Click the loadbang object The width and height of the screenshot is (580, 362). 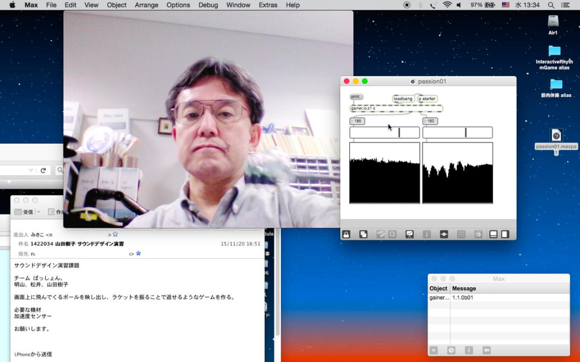point(403,99)
